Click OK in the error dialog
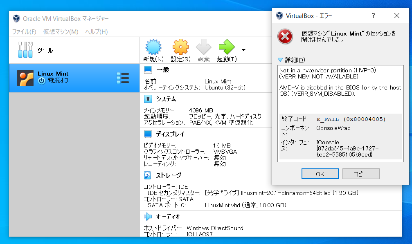The width and height of the screenshot is (412, 244). (320, 174)
